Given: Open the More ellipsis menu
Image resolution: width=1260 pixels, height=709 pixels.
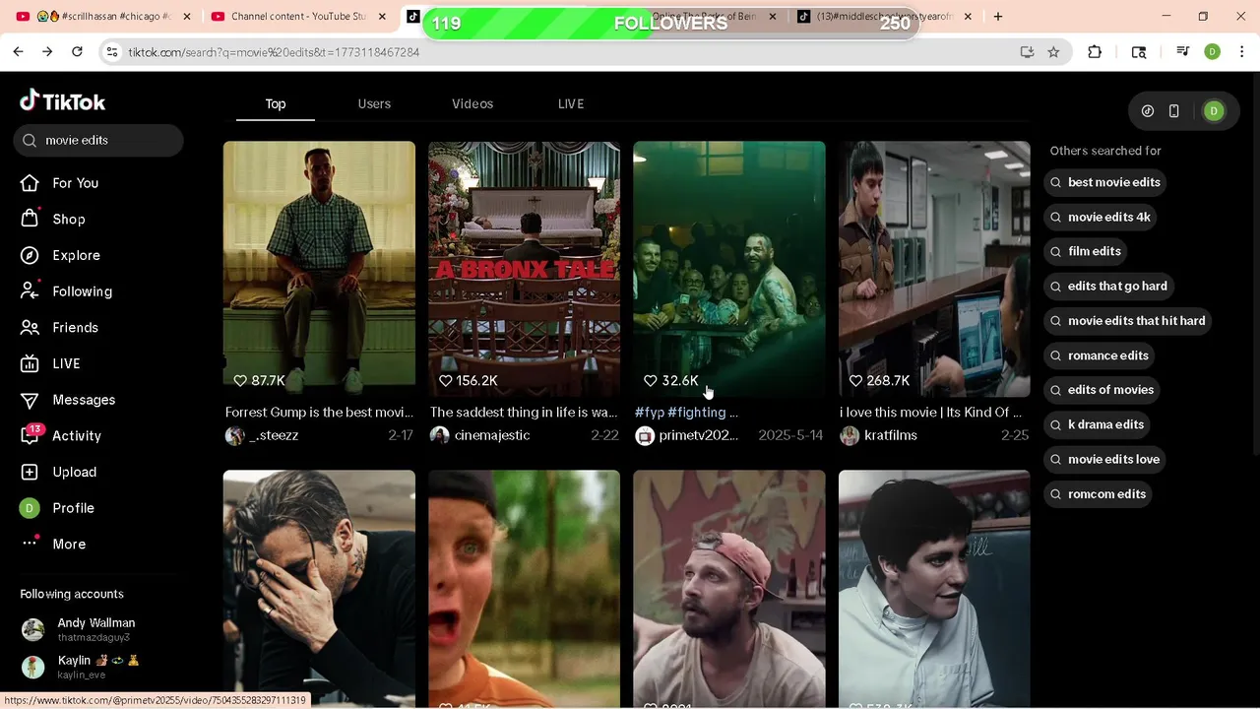Looking at the screenshot, I should tap(31, 544).
